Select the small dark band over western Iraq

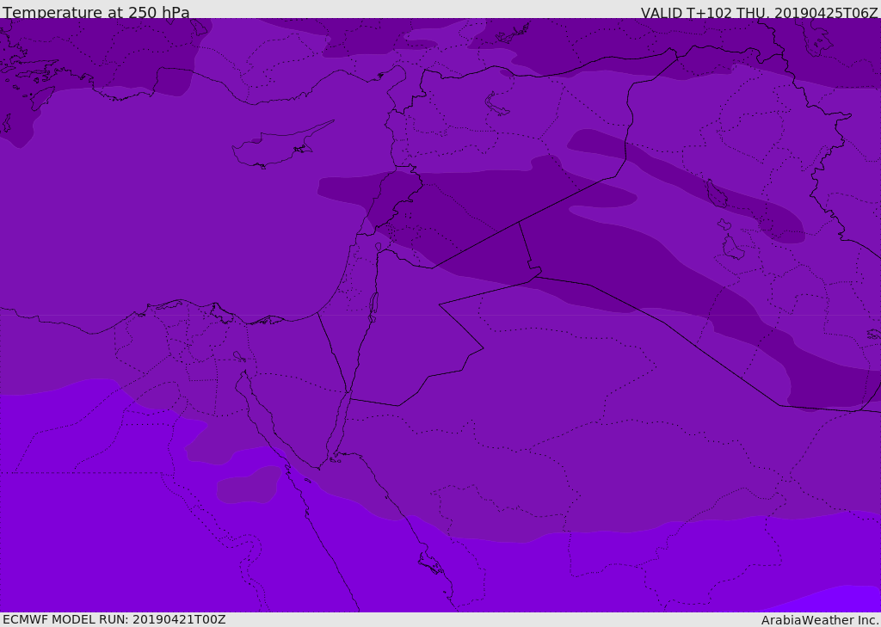(x=601, y=144)
